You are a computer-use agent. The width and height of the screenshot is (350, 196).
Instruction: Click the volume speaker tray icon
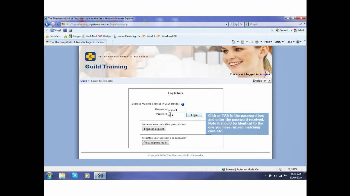pyautogui.click(x=275, y=176)
